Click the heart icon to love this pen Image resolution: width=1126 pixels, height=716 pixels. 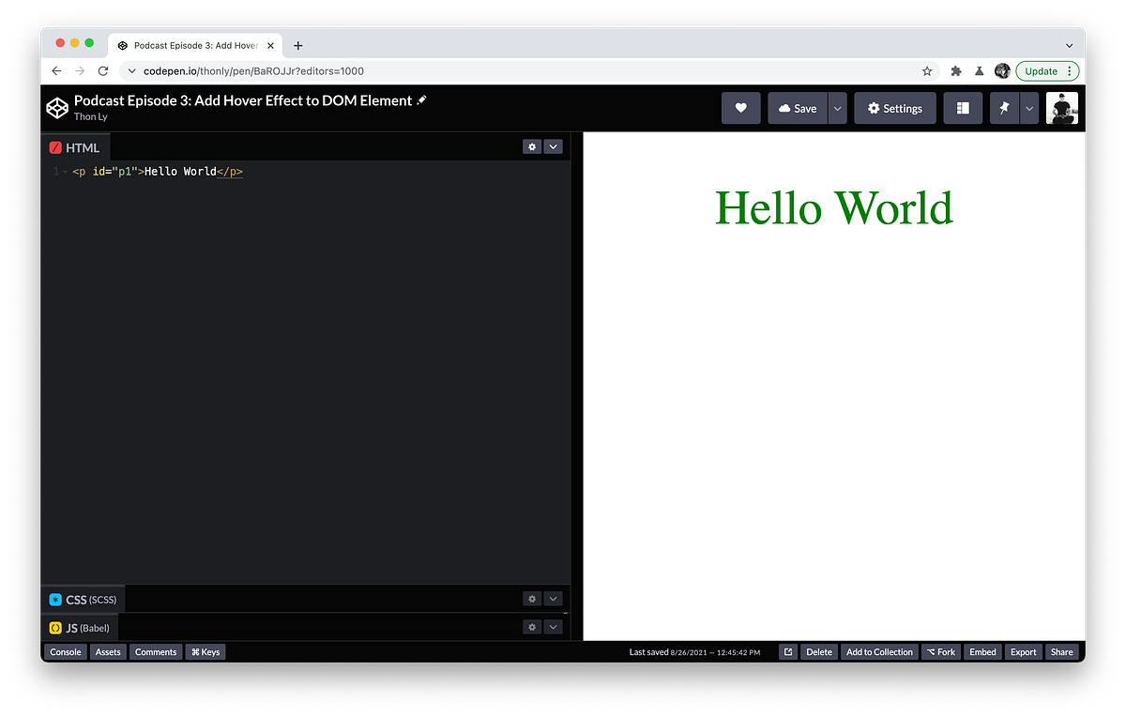[740, 108]
